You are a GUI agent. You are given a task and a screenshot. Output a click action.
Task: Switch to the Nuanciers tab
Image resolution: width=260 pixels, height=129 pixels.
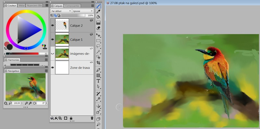pyautogui.click(x=34, y=5)
